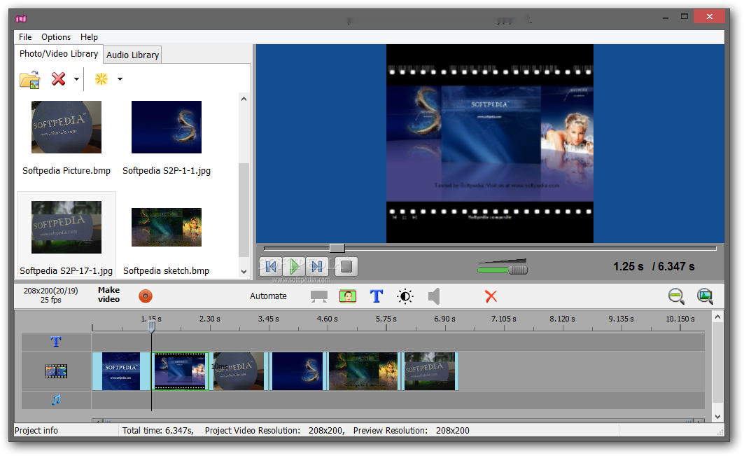Click the Stop playback button
Image resolution: width=744 pixels, height=456 pixels.
tap(346, 266)
